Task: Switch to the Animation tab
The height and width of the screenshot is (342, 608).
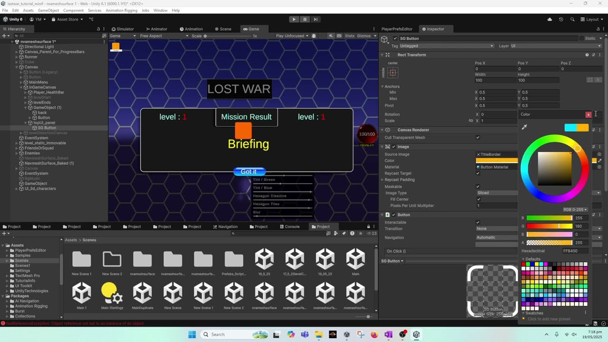Action: pos(191,29)
